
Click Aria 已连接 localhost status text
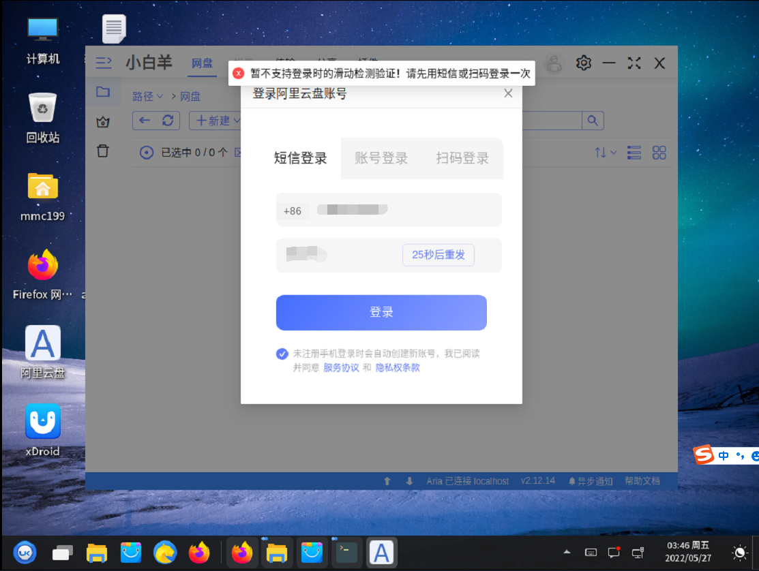coord(468,481)
